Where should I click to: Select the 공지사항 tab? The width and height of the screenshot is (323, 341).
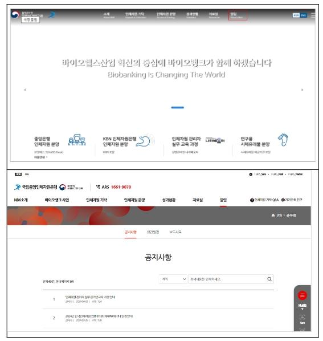[130, 232]
